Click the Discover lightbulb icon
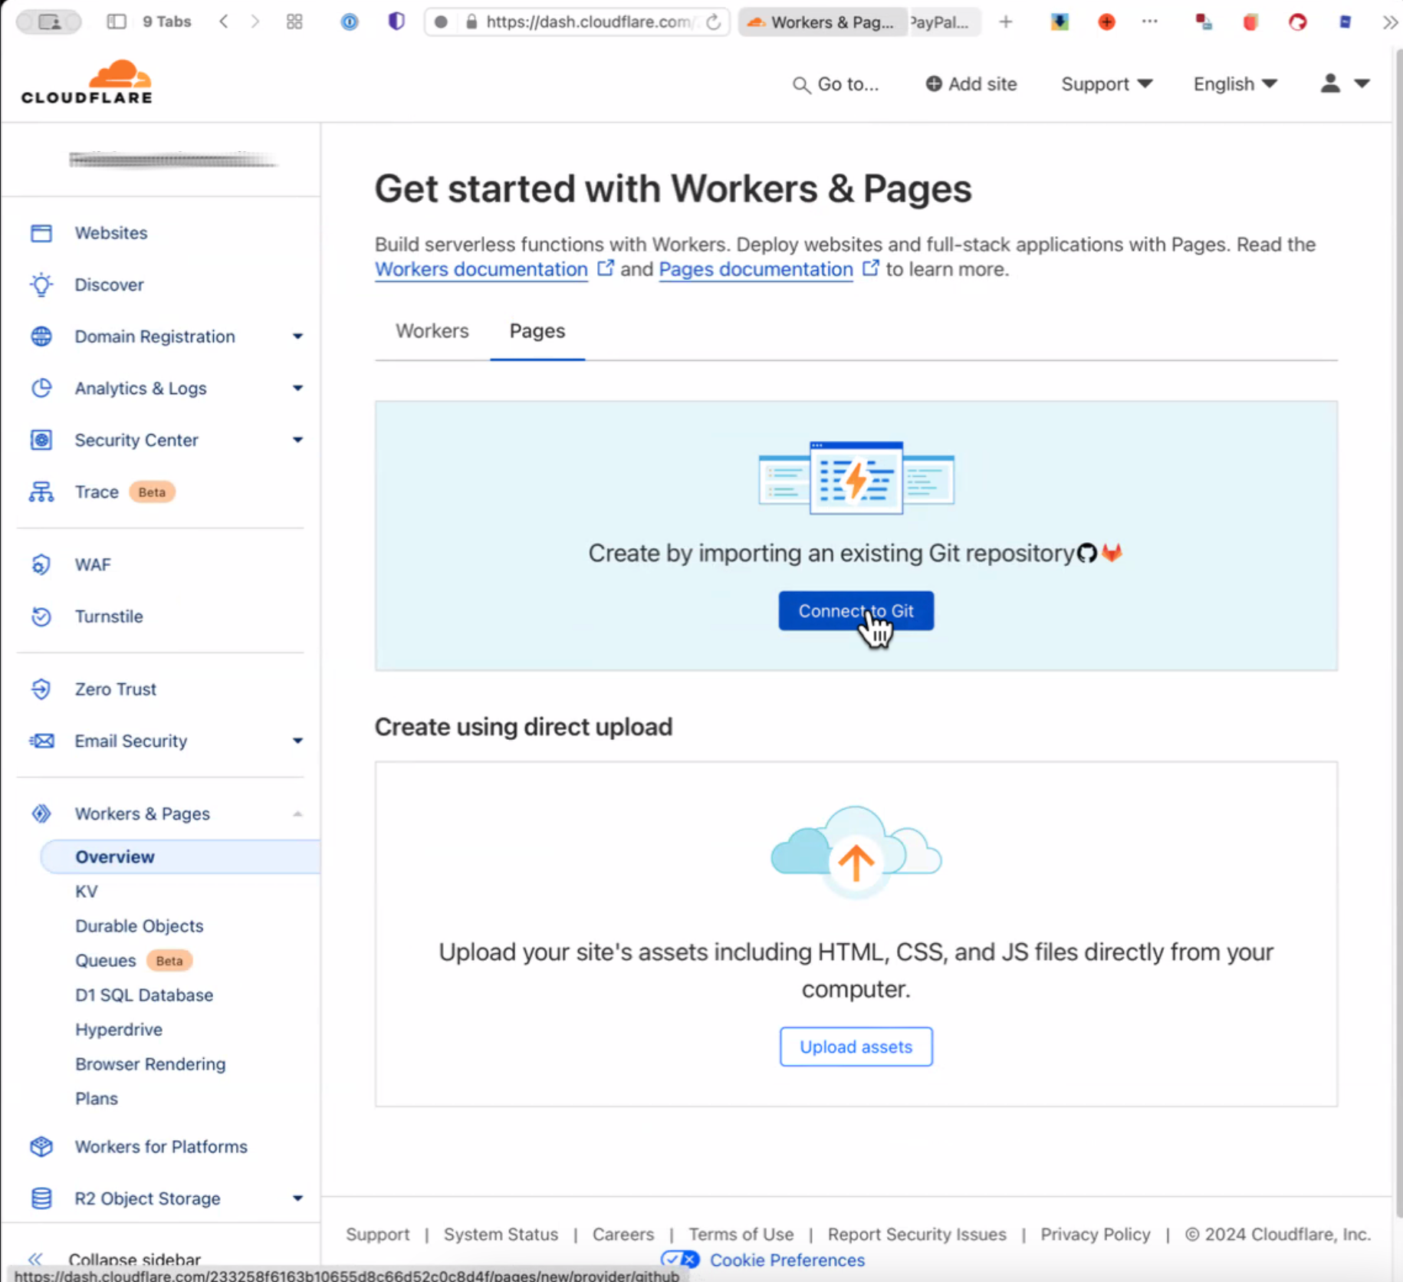This screenshot has width=1403, height=1282. click(x=41, y=284)
